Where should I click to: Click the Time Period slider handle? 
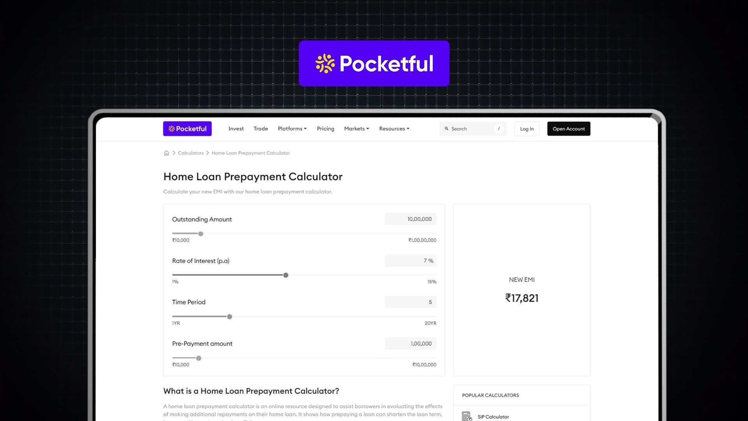230,317
